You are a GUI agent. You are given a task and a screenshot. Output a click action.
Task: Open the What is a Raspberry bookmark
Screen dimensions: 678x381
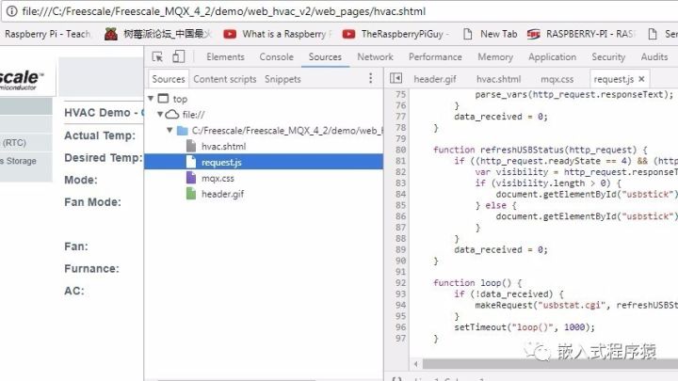click(x=278, y=34)
